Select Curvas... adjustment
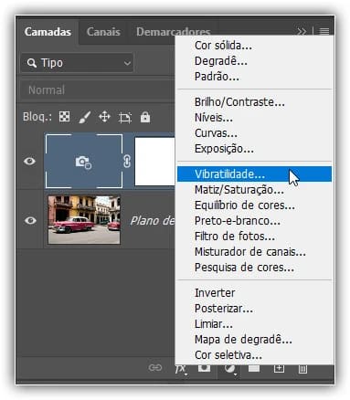350x400 pixels. pos(216,133)
